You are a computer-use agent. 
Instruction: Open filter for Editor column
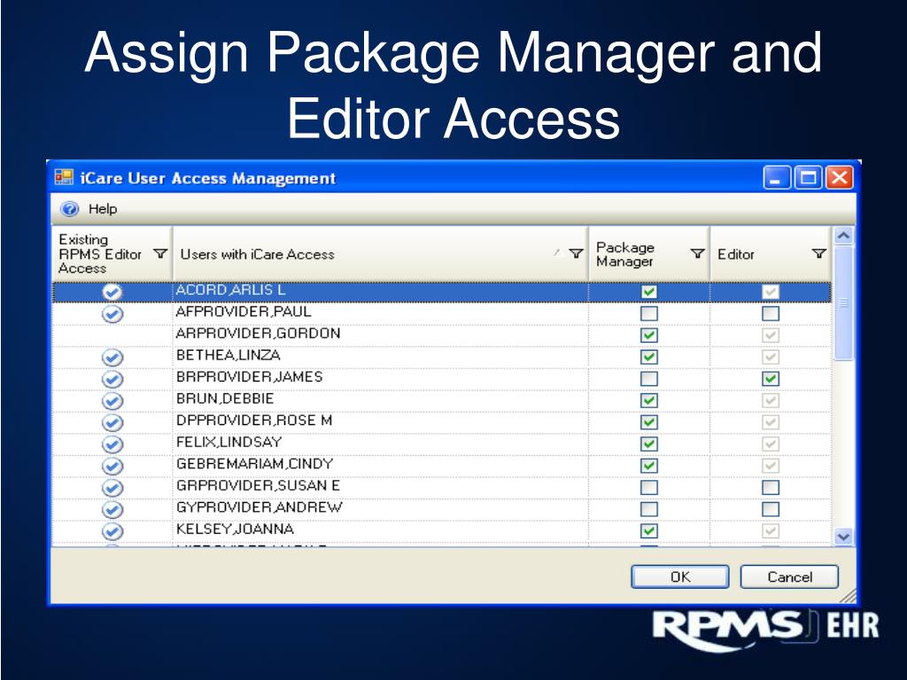click(x=818, y=254)
